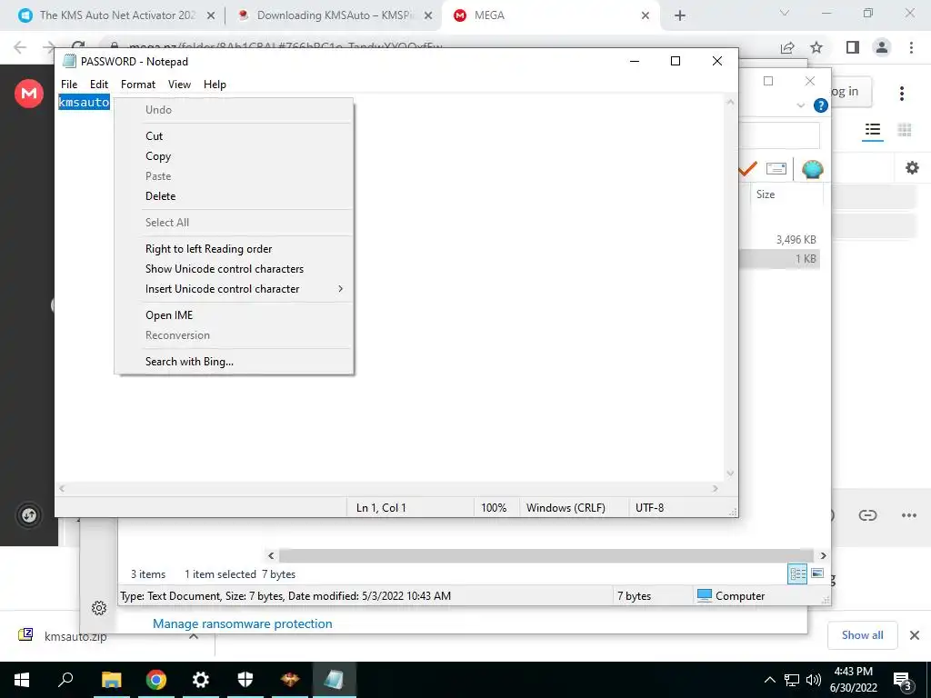Click the get link icon in MEGA

click(x=867, y=514)
